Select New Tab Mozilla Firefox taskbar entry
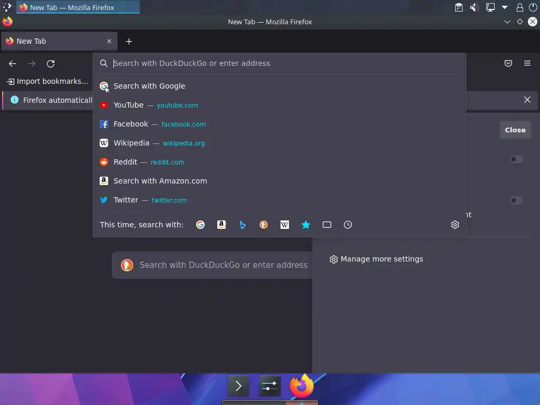Image resolution: width=540 pixels, height=405 pixels. tap(78, 7)
